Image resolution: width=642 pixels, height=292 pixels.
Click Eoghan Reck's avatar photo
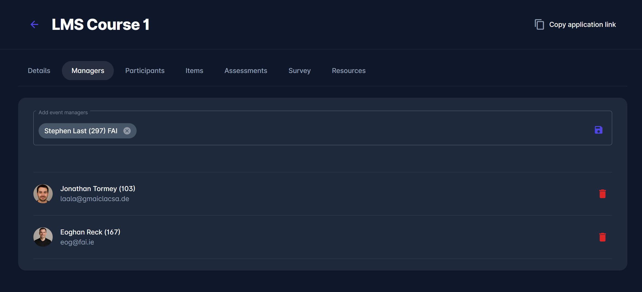point(43,237)
